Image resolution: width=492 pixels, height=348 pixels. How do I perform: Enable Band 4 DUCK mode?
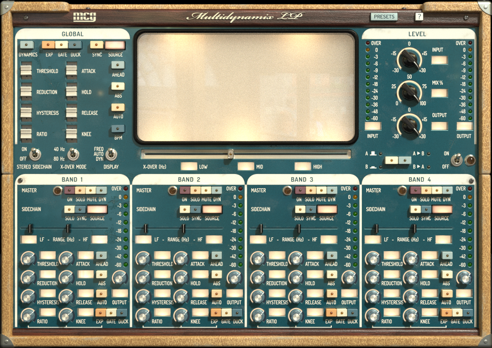tap(467, 312)
